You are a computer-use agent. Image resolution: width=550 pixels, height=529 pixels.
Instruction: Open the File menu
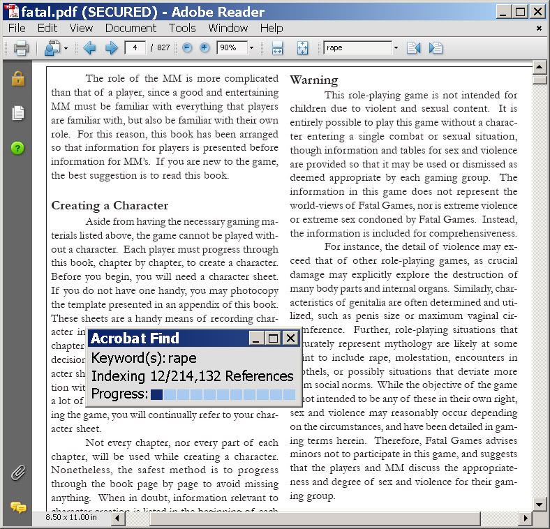17,28
